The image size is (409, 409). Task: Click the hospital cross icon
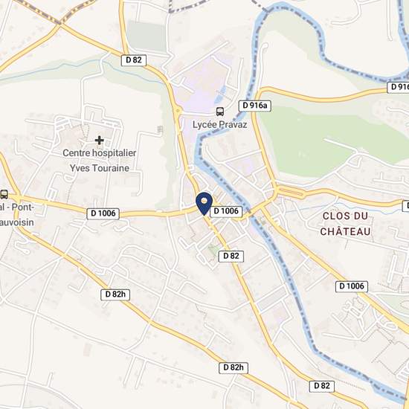100,141
